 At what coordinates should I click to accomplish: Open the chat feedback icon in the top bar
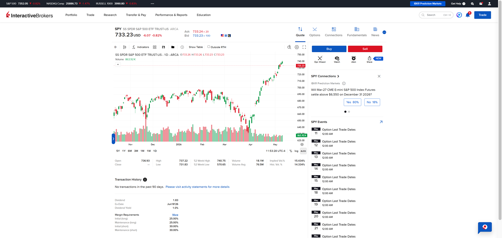click(472, 4)
